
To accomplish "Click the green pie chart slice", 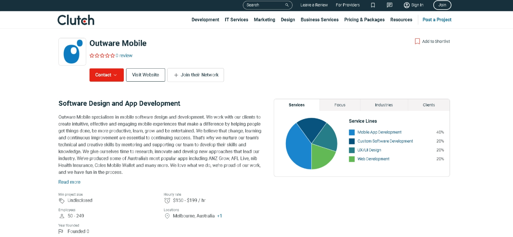I will pyautogui.click(x=322, y=158).
